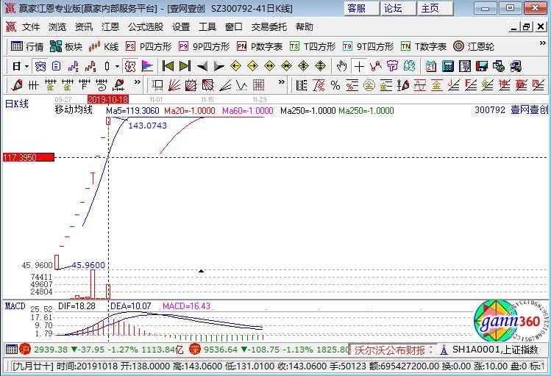Select the red pencil drawing tool
The image size is (551, 376).
[x=16, y=85]
